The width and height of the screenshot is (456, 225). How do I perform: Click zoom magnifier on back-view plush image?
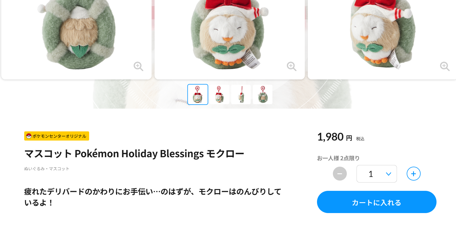click(138, 66)
